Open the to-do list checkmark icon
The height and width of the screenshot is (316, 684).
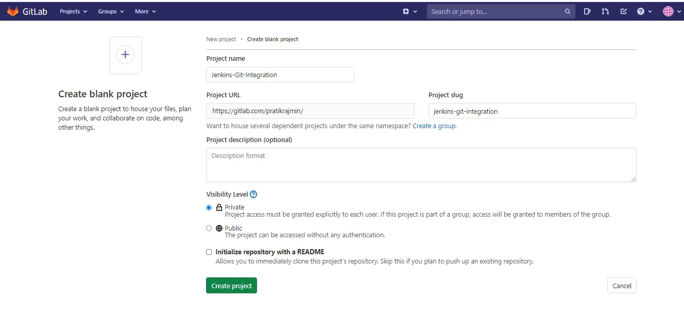coord(624,11)
